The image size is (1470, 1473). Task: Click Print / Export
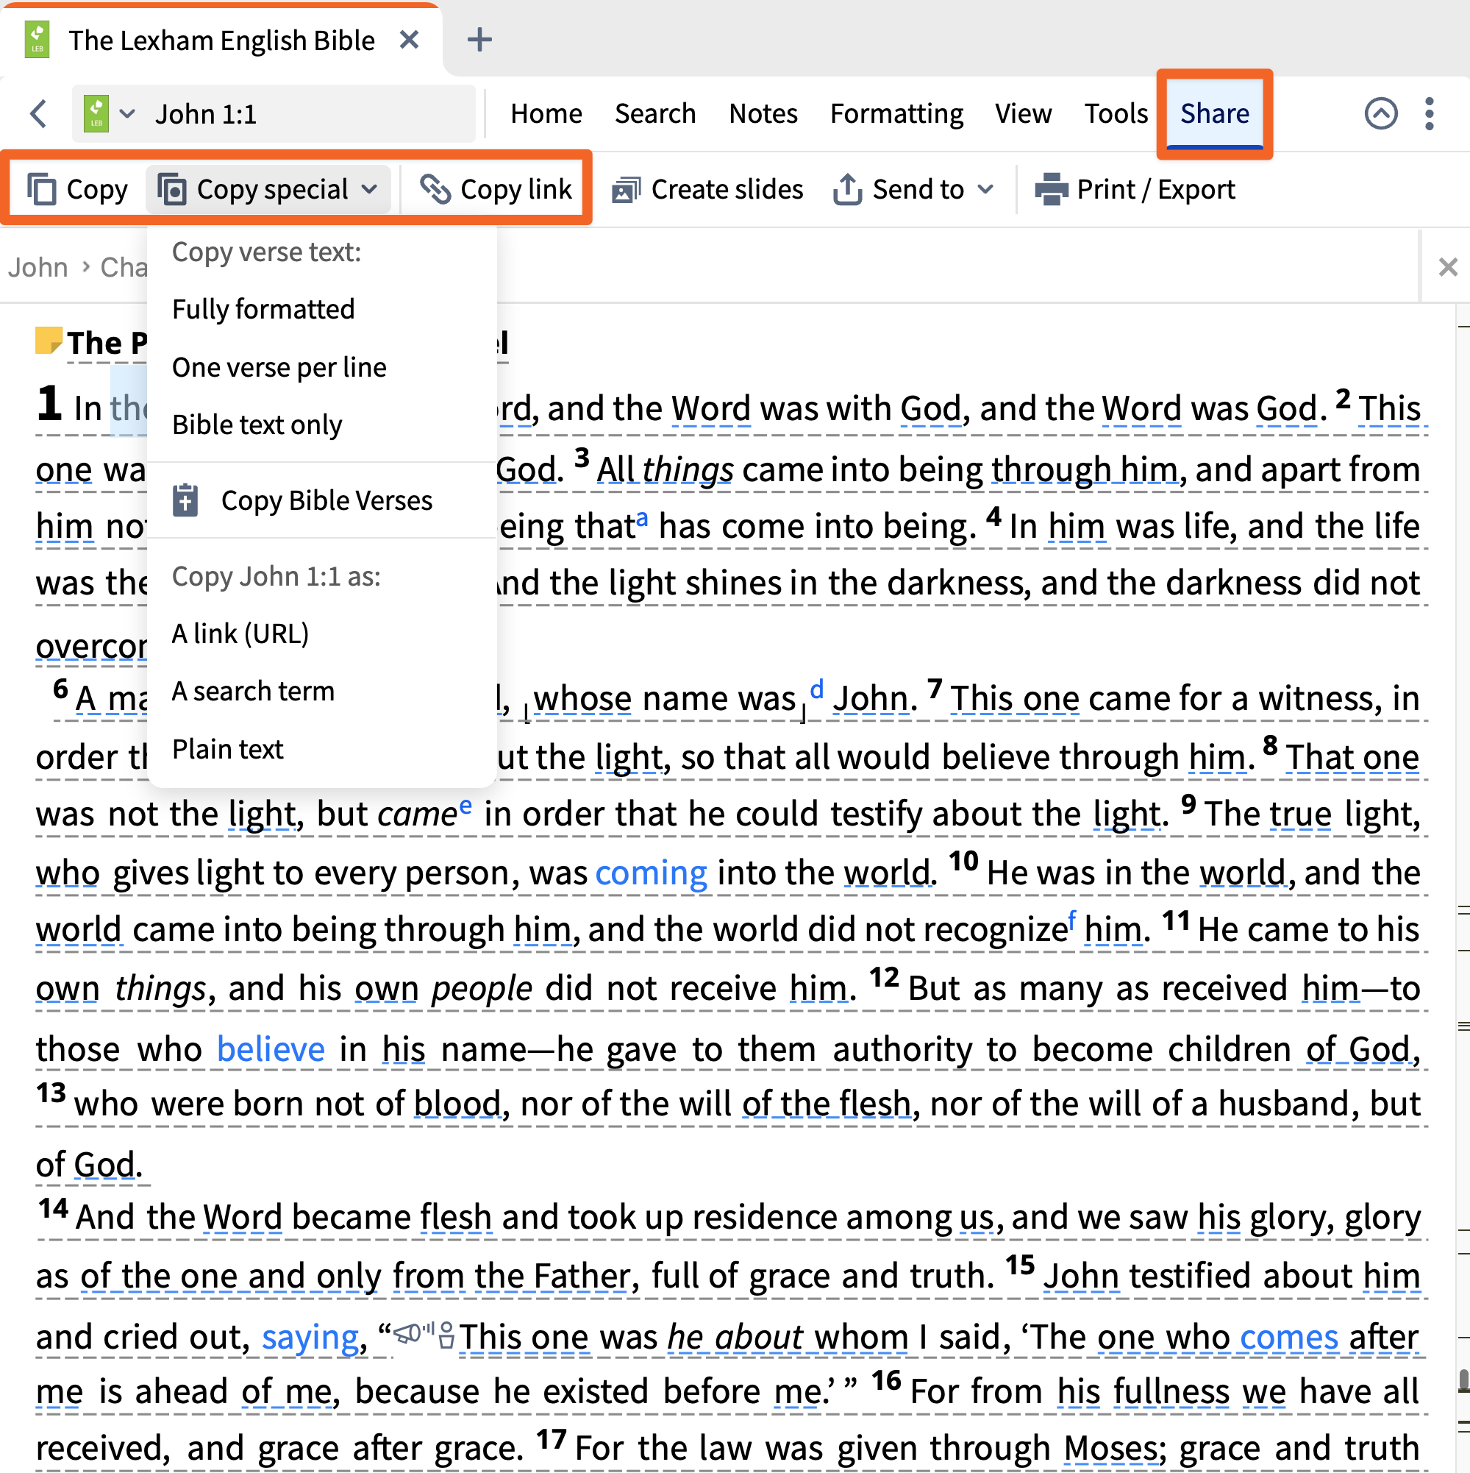click(1135, 189)
